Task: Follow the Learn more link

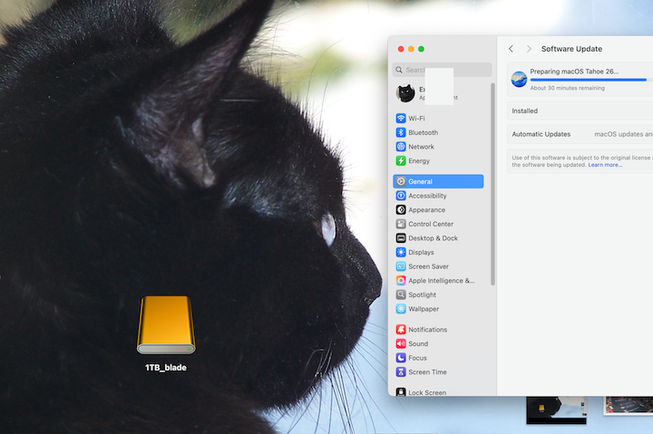Action: point(605,165)
